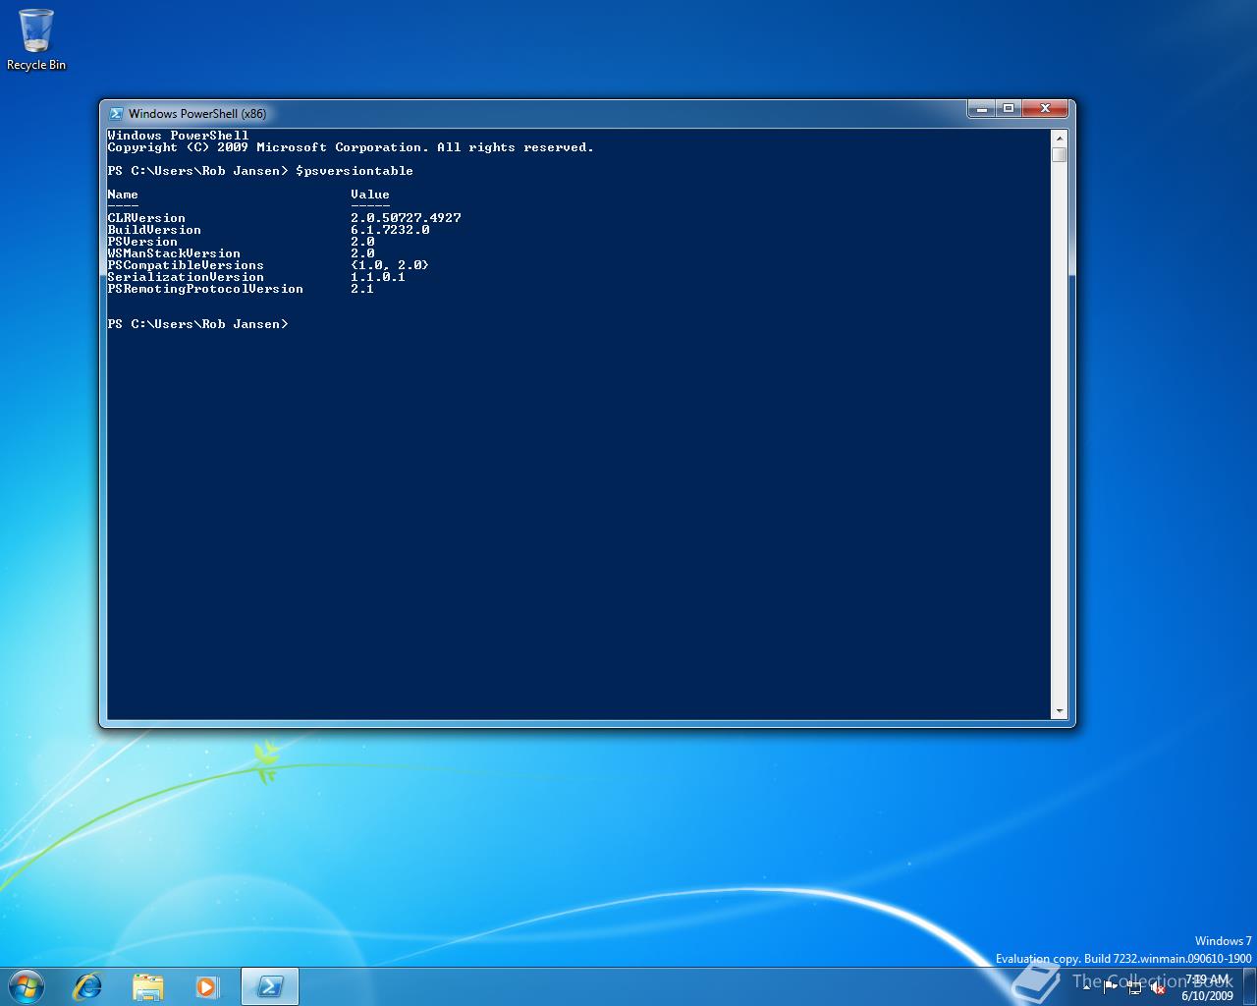Click the WSManStackVersion row name
Viewport: 1257px width, 1006px height.
coord(174,253)
